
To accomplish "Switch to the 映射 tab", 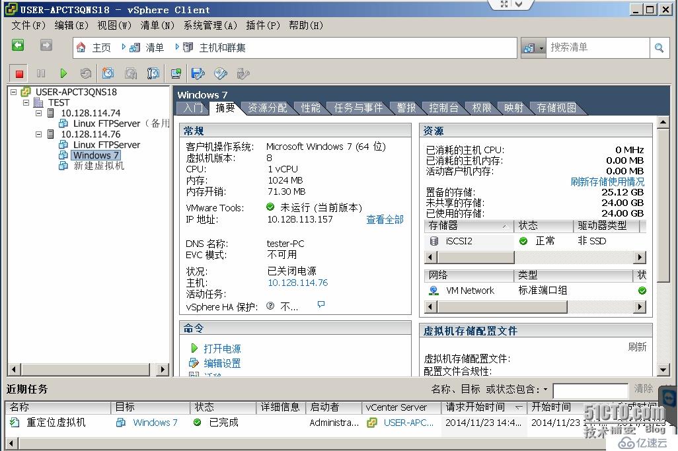I will click(x=513, y=108).
